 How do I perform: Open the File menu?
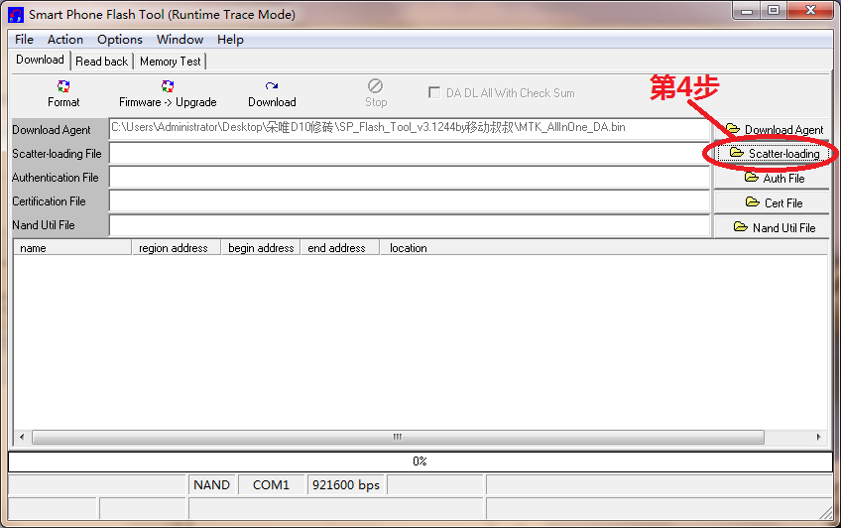[x=24, y=39]
